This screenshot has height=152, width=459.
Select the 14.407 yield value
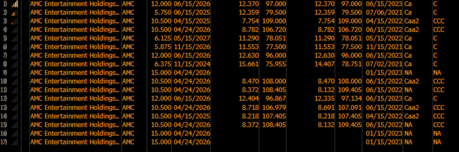(324, 64)
